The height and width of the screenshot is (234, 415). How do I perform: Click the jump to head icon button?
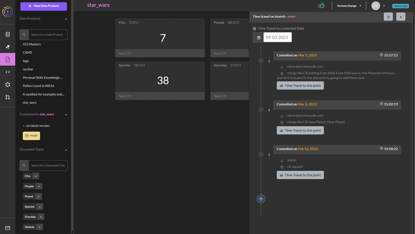point(388,17)
